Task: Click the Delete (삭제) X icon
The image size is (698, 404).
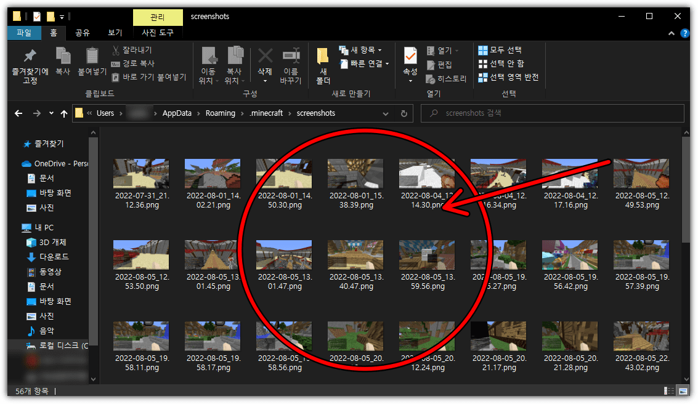Action: click(x=266, y=56)
